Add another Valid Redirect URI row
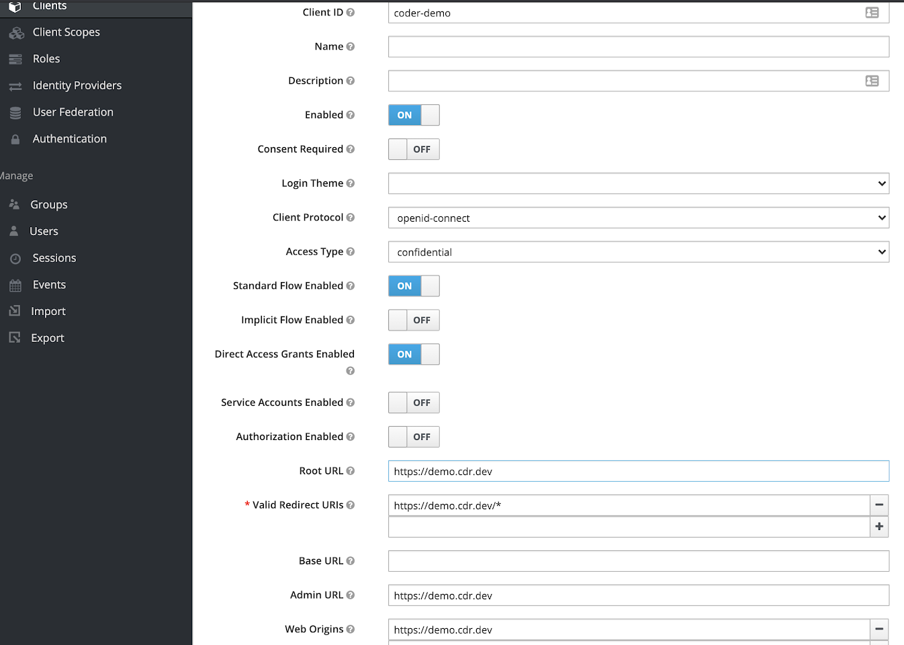Viewport: 904px width, 645px height. (x=878, y=527)
